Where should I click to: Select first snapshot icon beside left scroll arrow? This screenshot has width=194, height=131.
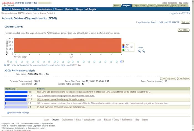[11, 62]
